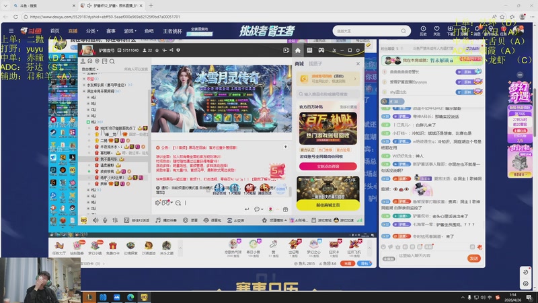
Task: Open 王者挑杯 nav item
Action: (x=172, y=31)
